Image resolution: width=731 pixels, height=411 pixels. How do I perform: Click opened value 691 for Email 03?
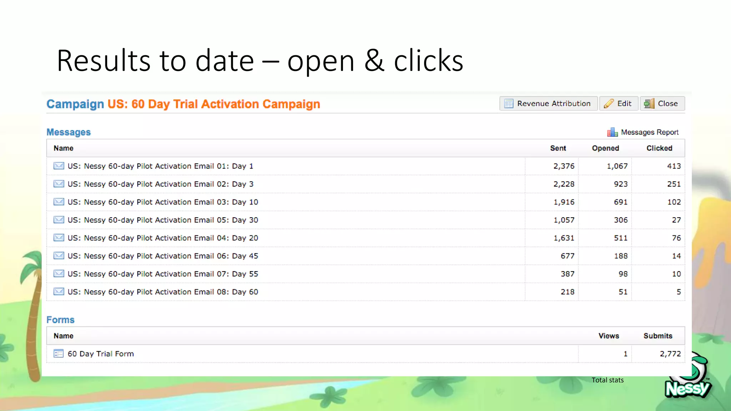(x=621, y=202)
